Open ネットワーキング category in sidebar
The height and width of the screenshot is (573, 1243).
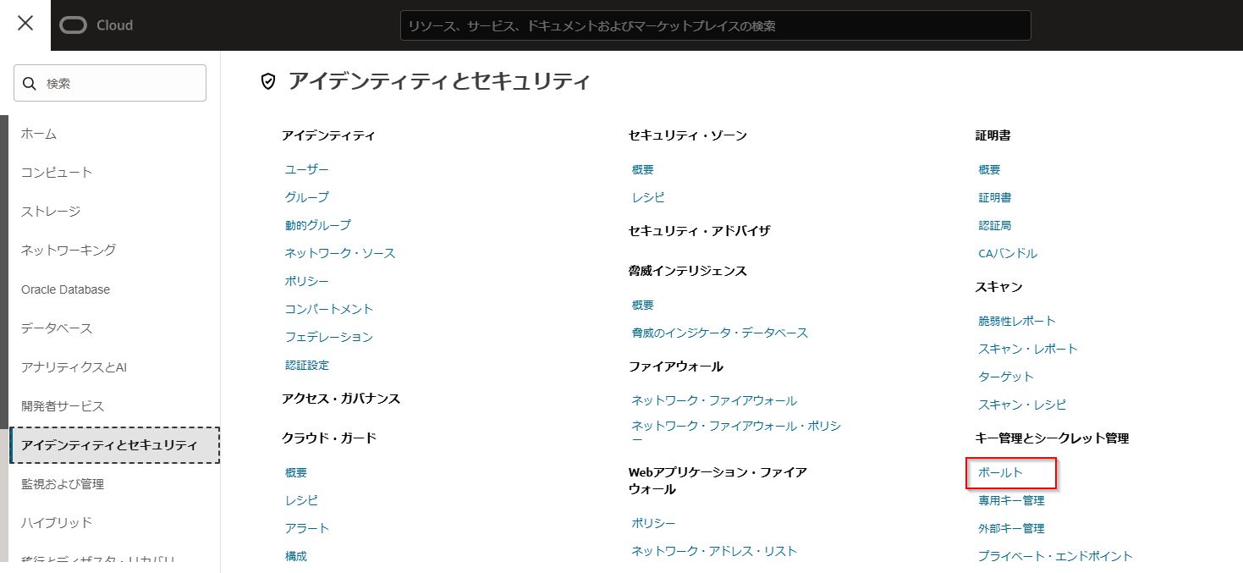point(69,251)
